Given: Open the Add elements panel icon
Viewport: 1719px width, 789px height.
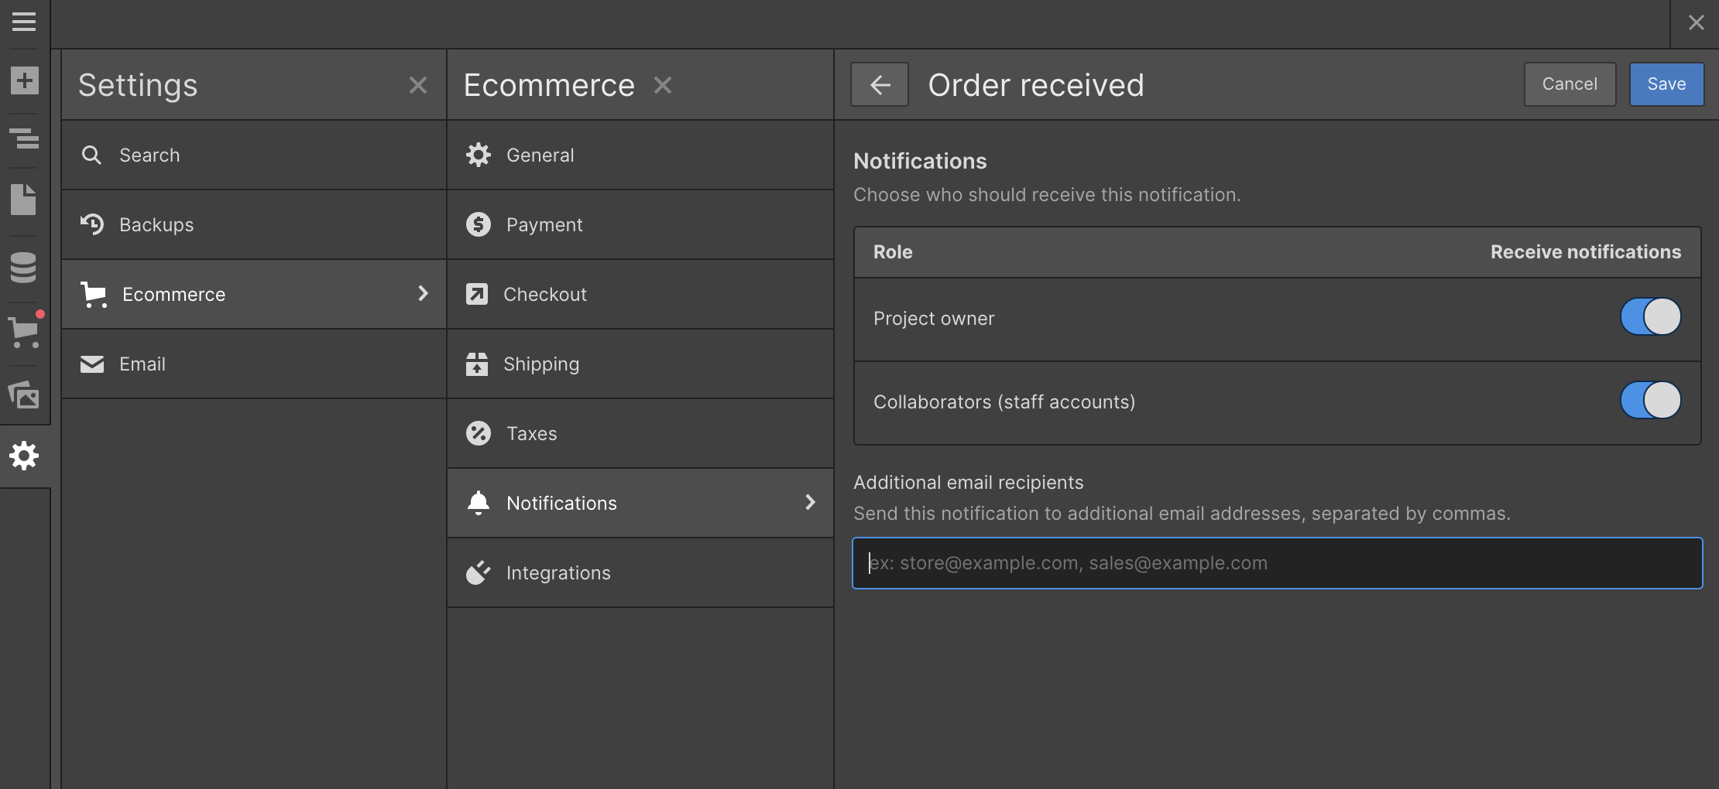Looking at the screenshot, I should [24, 80].
